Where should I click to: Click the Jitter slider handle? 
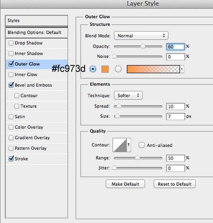click(114, 168)
